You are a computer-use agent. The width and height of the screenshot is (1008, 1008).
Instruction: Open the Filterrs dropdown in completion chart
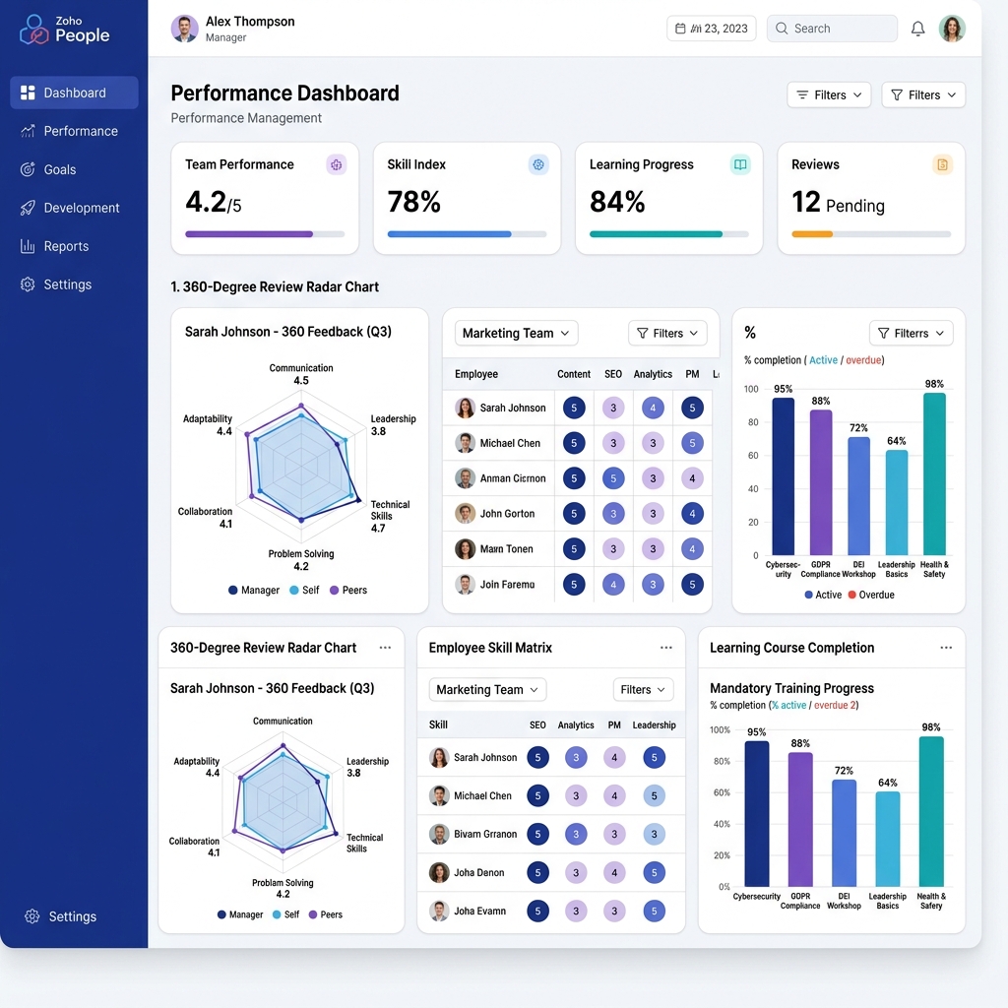pos(911,333)
